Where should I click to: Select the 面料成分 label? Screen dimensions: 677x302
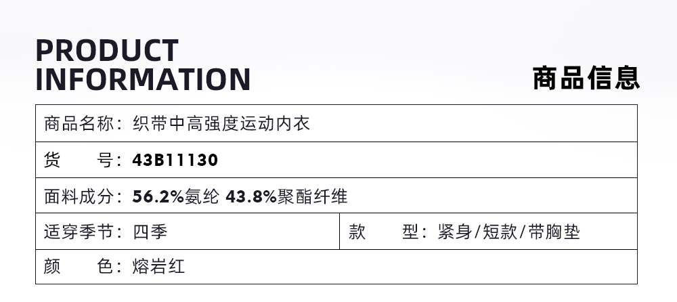tap(79, 197)
